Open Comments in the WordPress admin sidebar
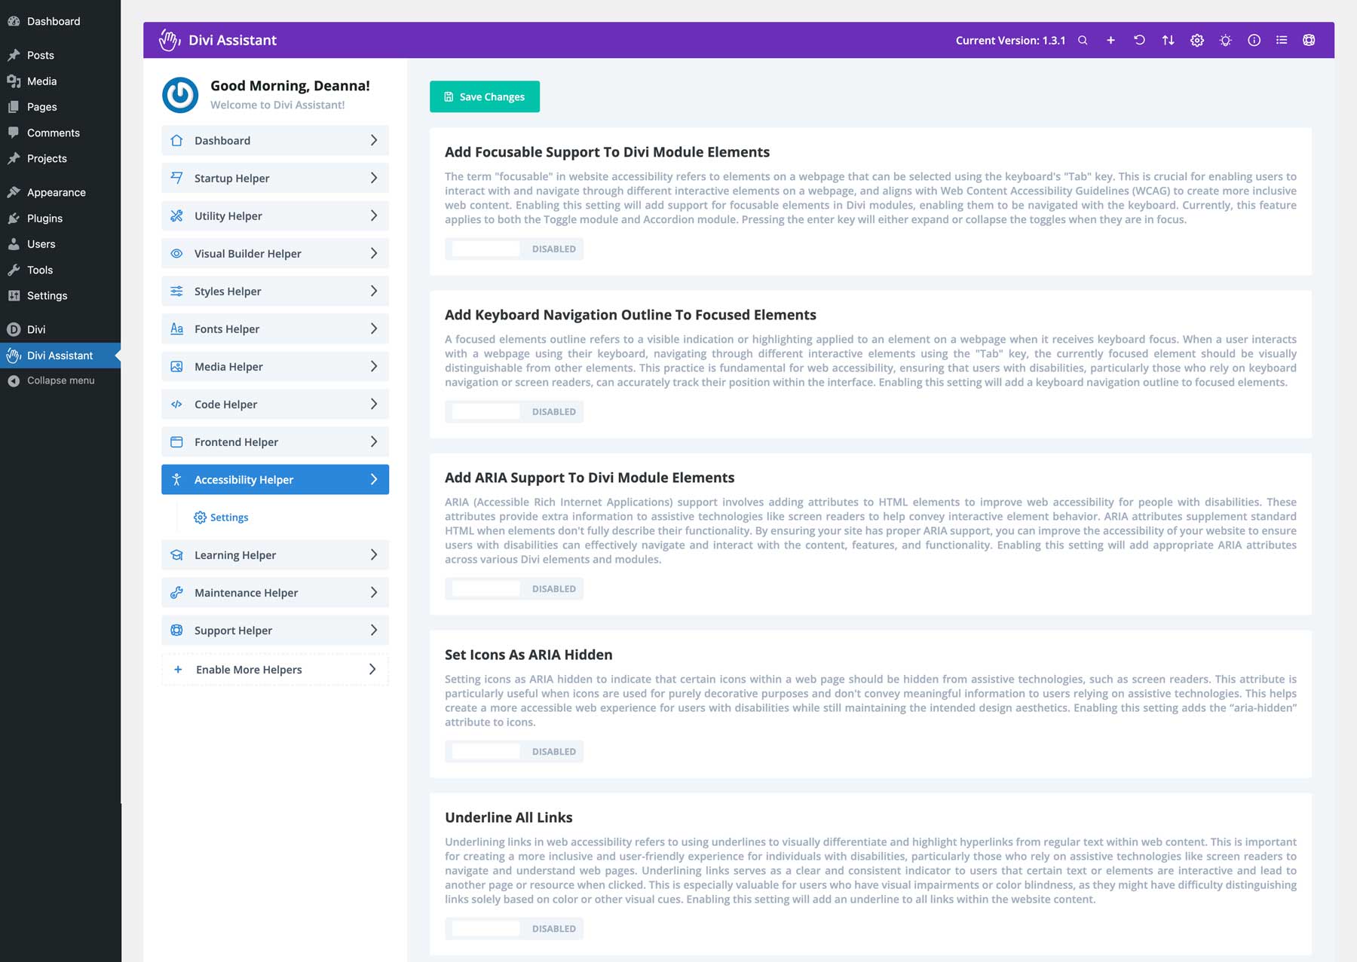The width and height of the screenshot is (1357, 962). coord(60,133)
